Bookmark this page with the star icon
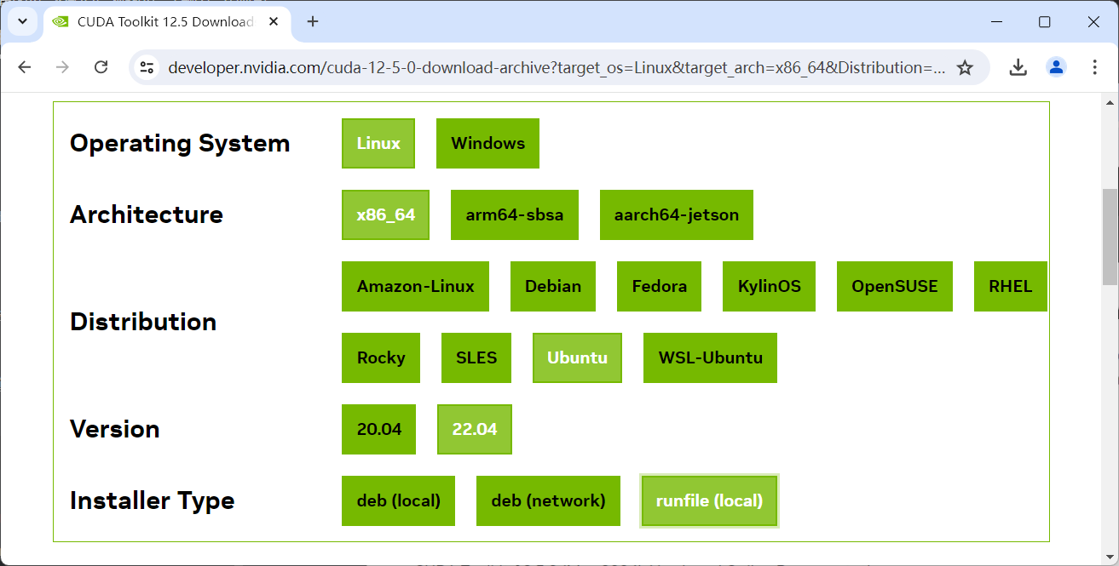Screen dimensions: 1119x566 point(966,66)
